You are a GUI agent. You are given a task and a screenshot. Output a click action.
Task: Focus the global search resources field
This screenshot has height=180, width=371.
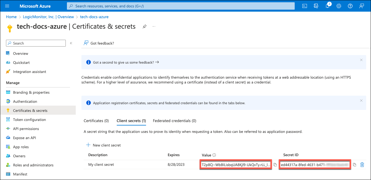(181, 6)
